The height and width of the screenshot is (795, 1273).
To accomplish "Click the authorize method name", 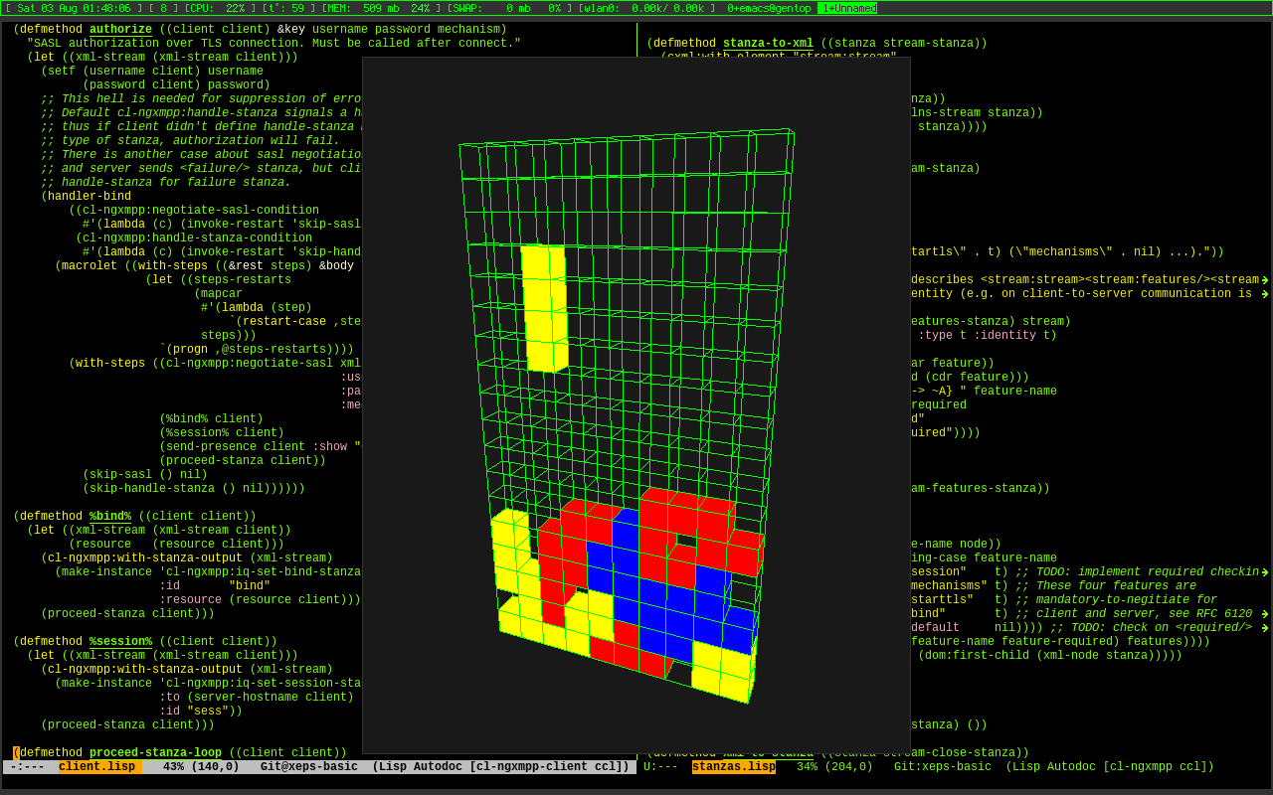I will (x=120, y=30).
